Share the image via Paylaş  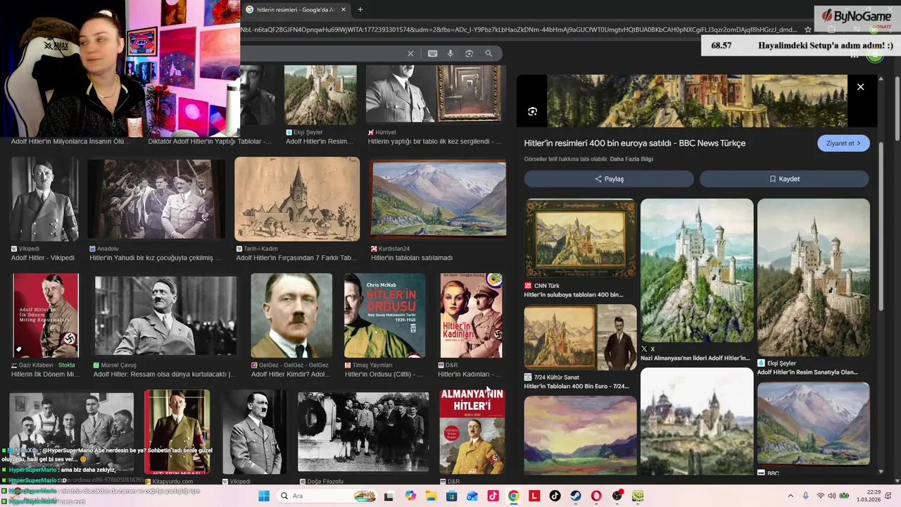point(609,179)
